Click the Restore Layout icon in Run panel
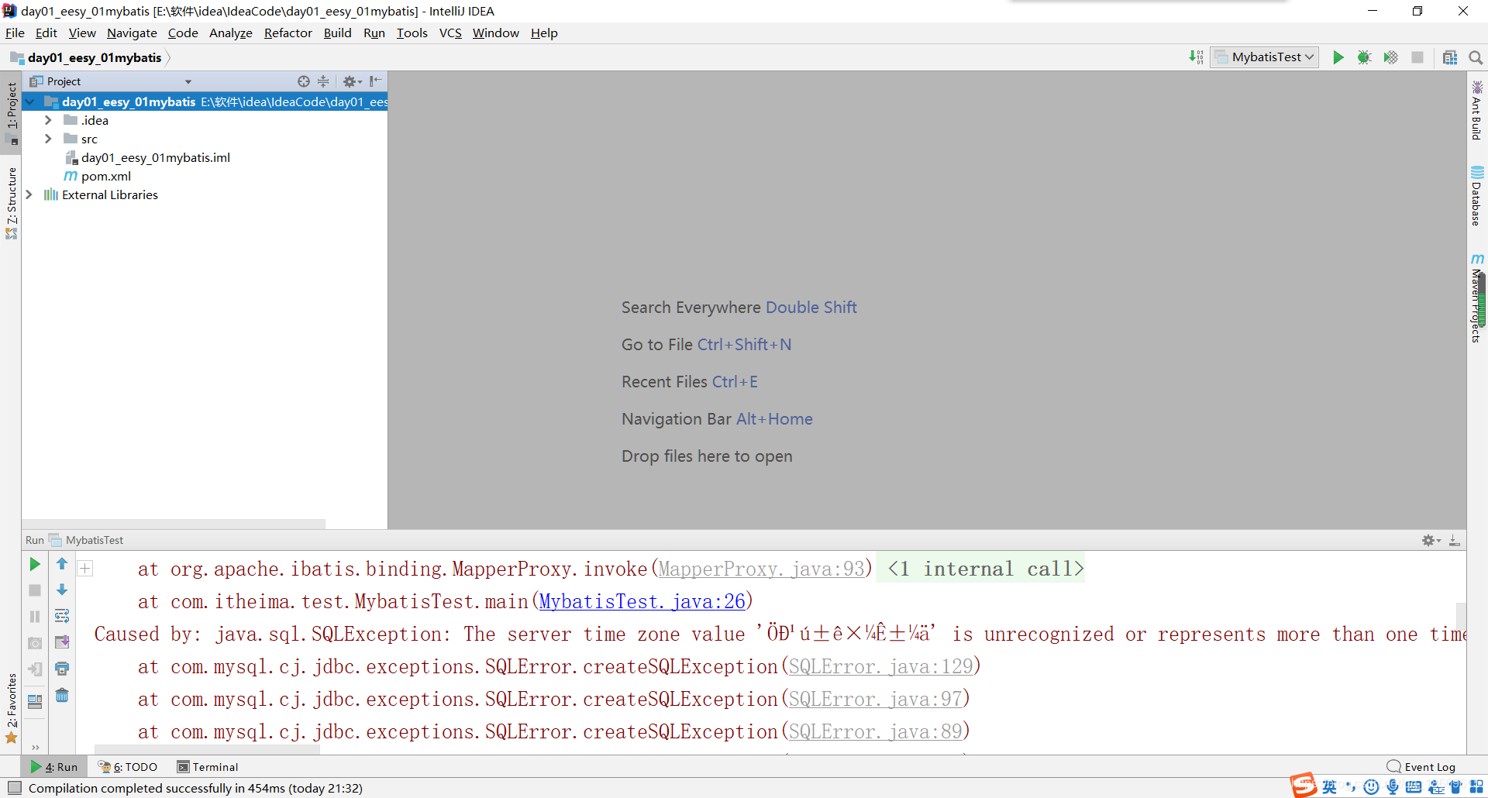 (x=35, y=702)
